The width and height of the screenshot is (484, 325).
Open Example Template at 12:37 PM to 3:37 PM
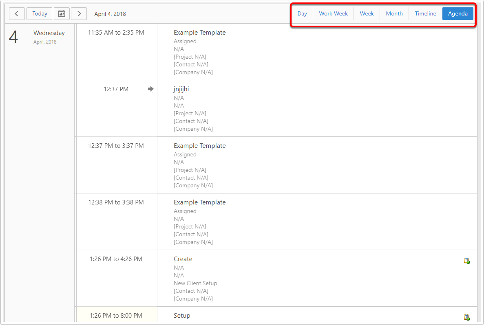[x=200, y=145]
